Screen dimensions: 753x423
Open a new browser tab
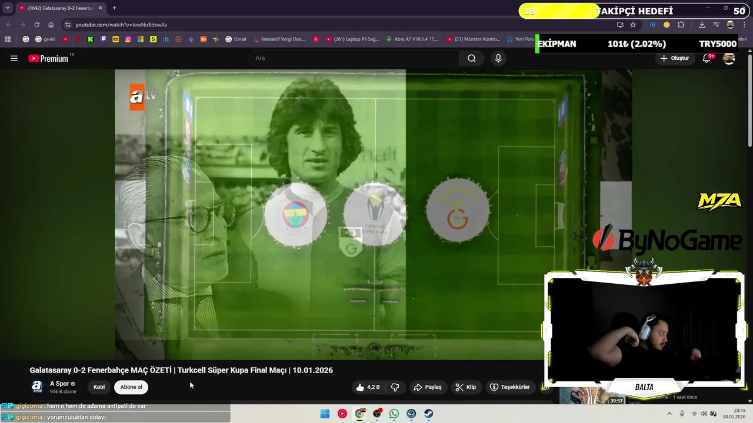114,8
